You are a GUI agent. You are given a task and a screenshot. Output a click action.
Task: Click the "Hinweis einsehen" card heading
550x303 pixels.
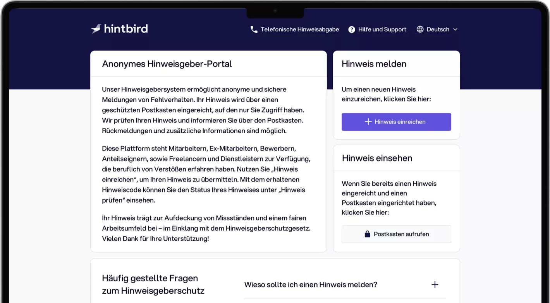point(377,158)
